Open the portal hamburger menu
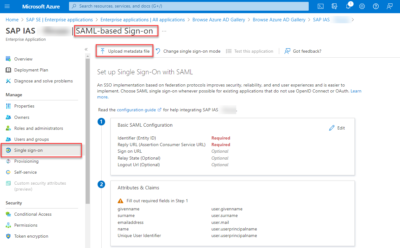The image size is (400, 248). click(8, 6)
